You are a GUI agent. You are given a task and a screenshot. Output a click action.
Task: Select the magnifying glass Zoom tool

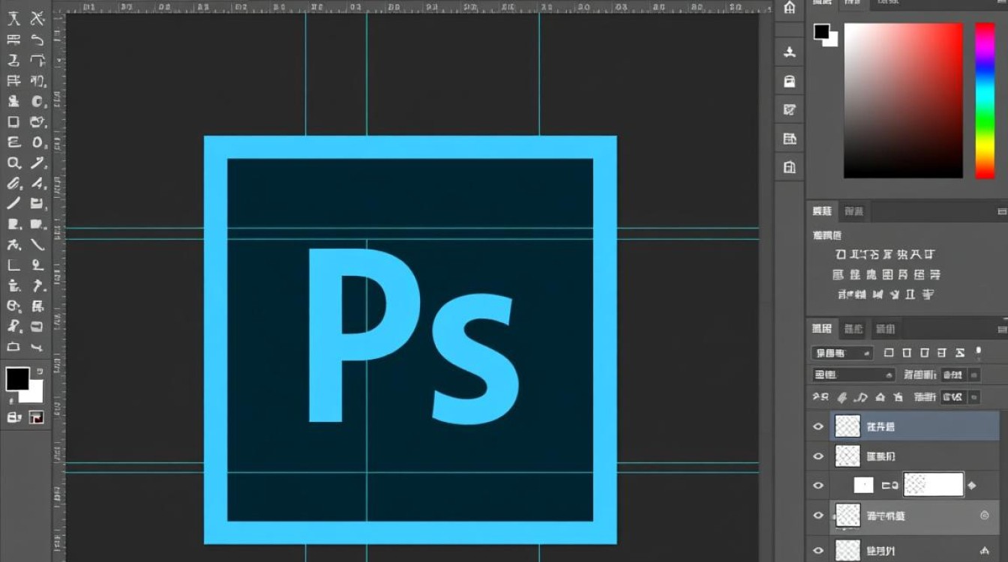tap(13, 163)
